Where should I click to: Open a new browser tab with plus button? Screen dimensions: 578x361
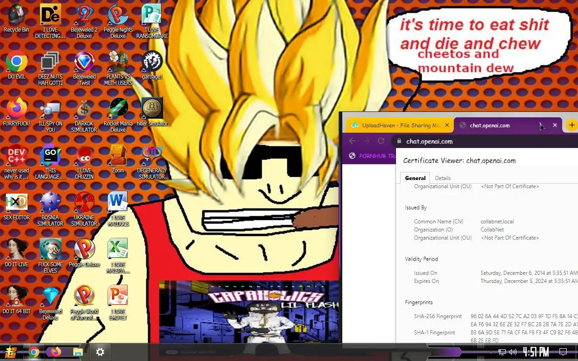[x=572, y=125]
